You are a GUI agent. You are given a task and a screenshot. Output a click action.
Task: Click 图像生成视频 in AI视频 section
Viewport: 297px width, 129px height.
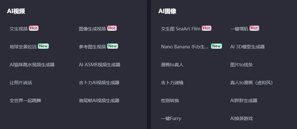92,29
